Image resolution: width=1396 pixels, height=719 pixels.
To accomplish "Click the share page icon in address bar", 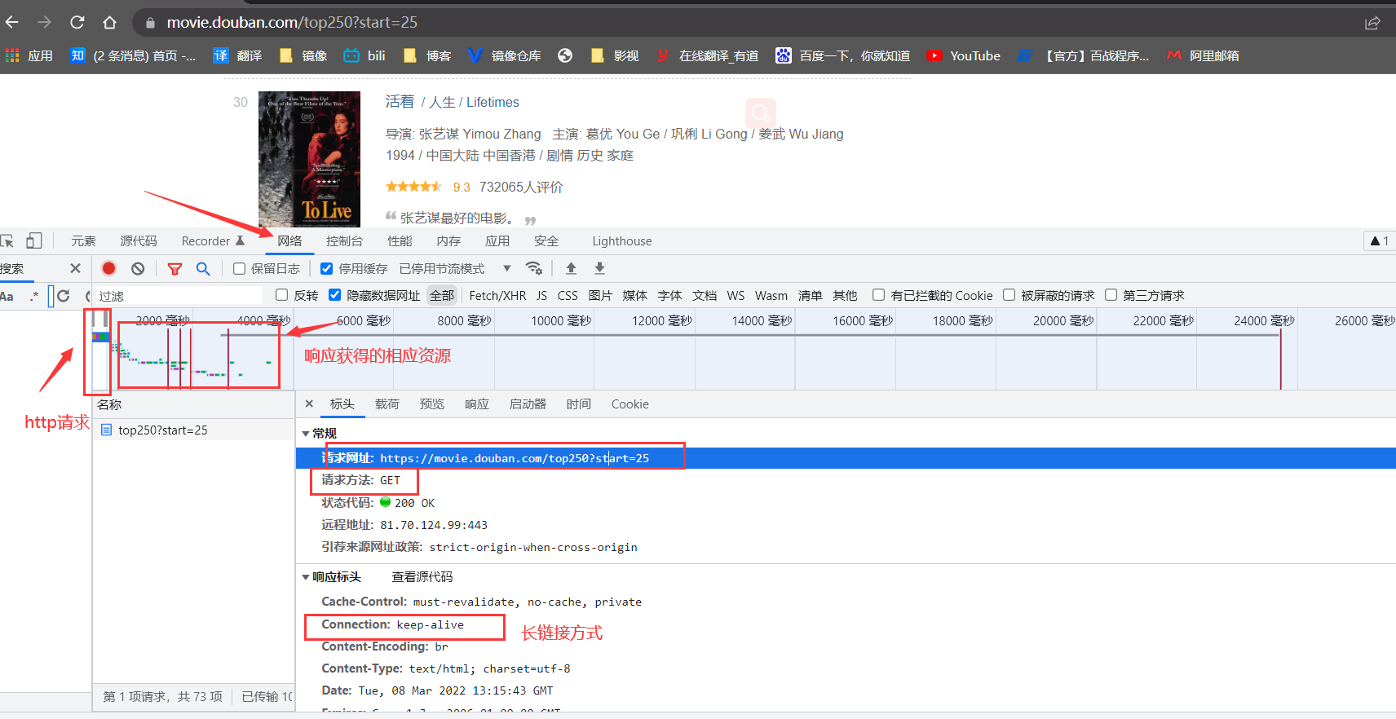I will 1372,23.
